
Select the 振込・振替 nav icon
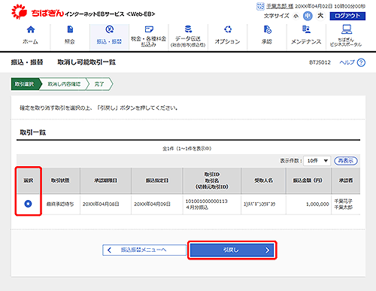tap(110, 29)
